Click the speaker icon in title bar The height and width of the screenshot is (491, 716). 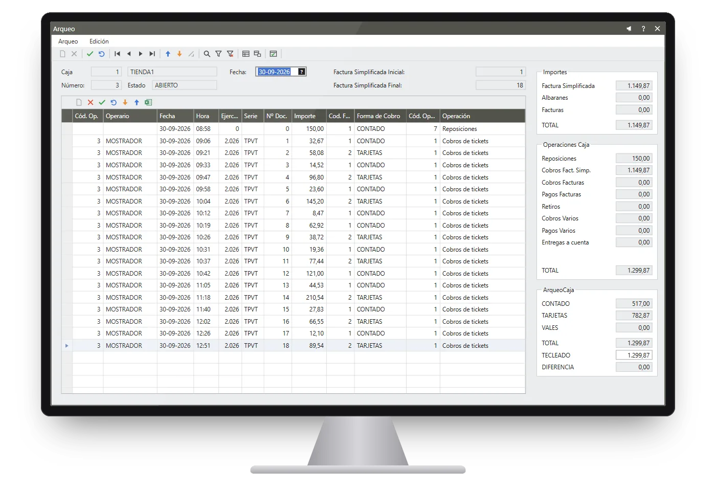click(629, 29)
